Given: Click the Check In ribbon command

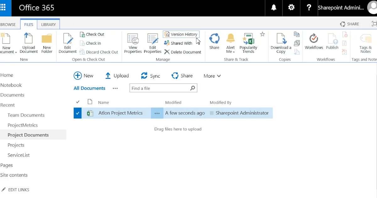Looking at the screenshot, I should 90,43.
